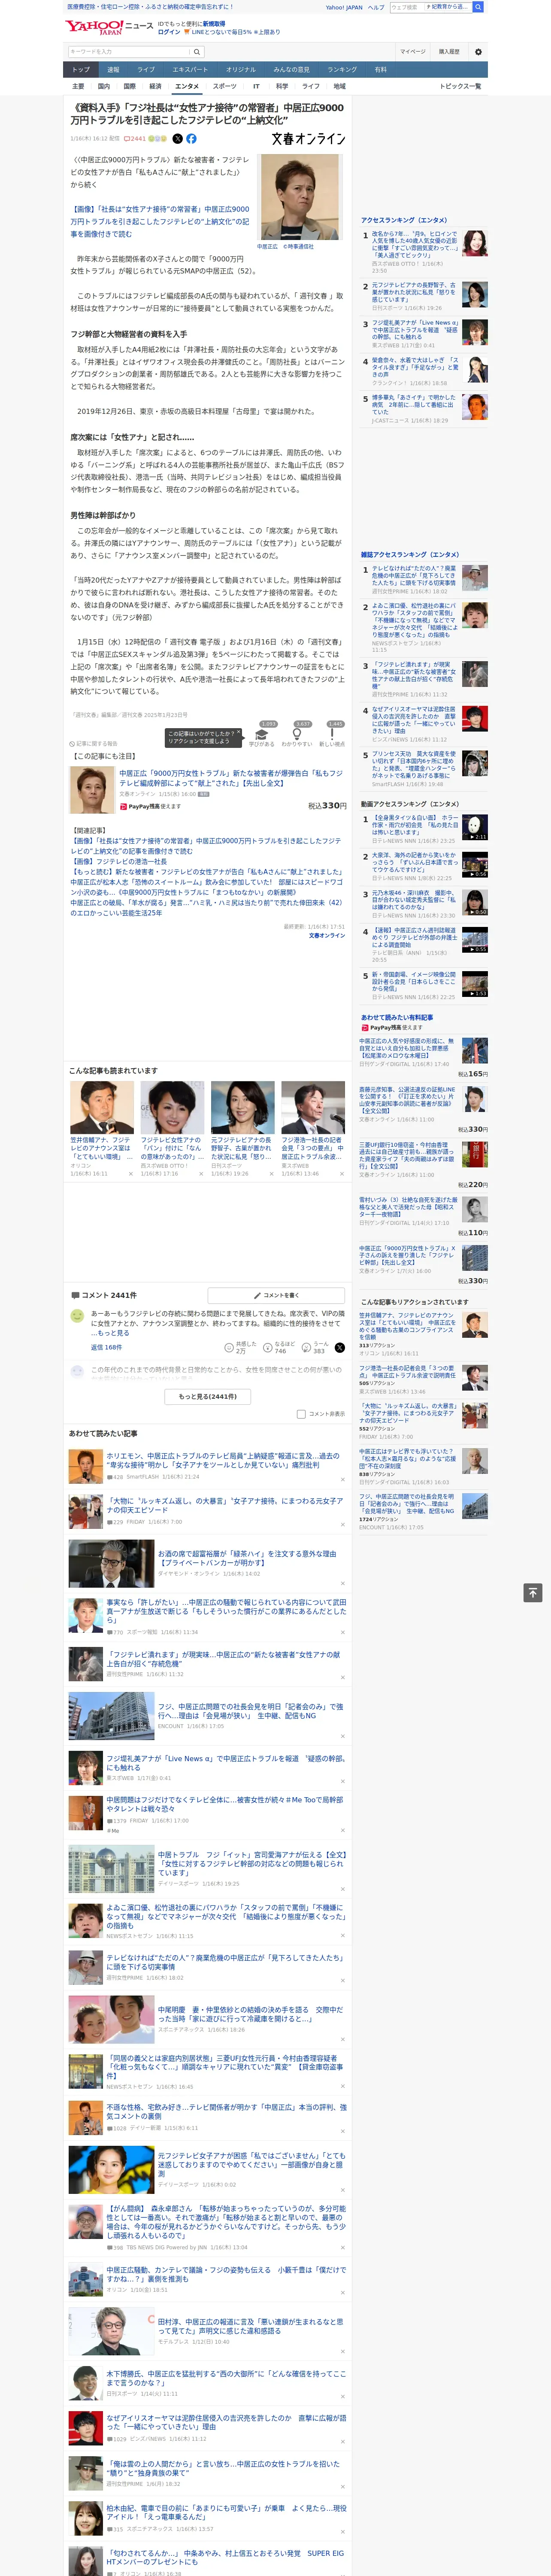
Task: Open the settings gear icon
Action: (x=478, y=51)
